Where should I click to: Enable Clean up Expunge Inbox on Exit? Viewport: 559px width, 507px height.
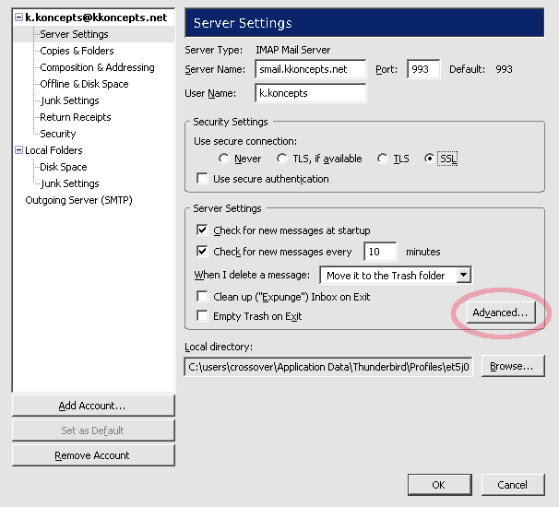pos(202,297)
